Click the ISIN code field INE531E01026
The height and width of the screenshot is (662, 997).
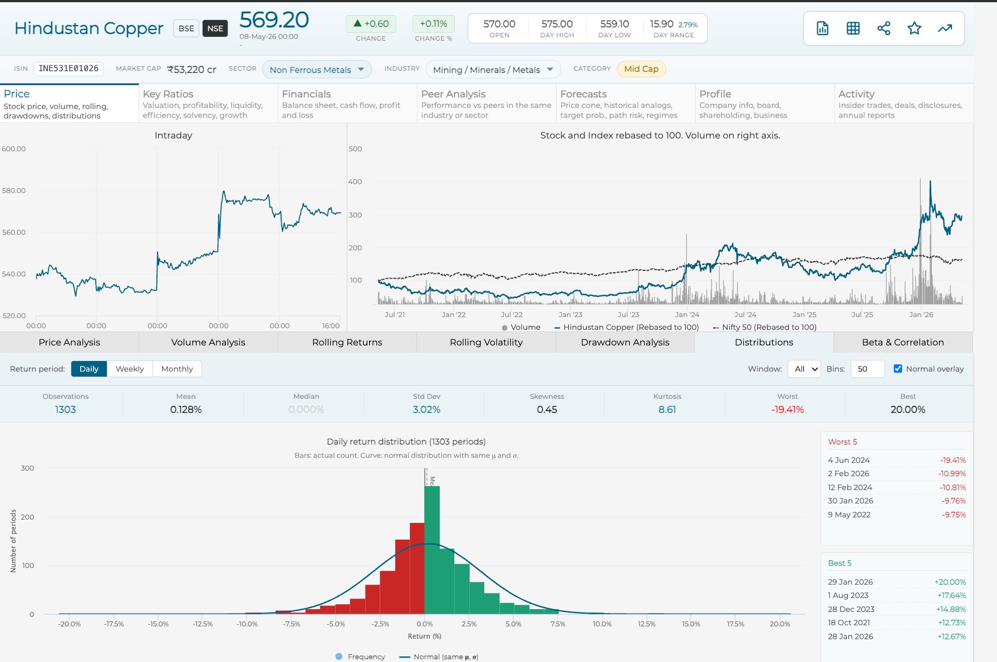(x=68, y=68)
